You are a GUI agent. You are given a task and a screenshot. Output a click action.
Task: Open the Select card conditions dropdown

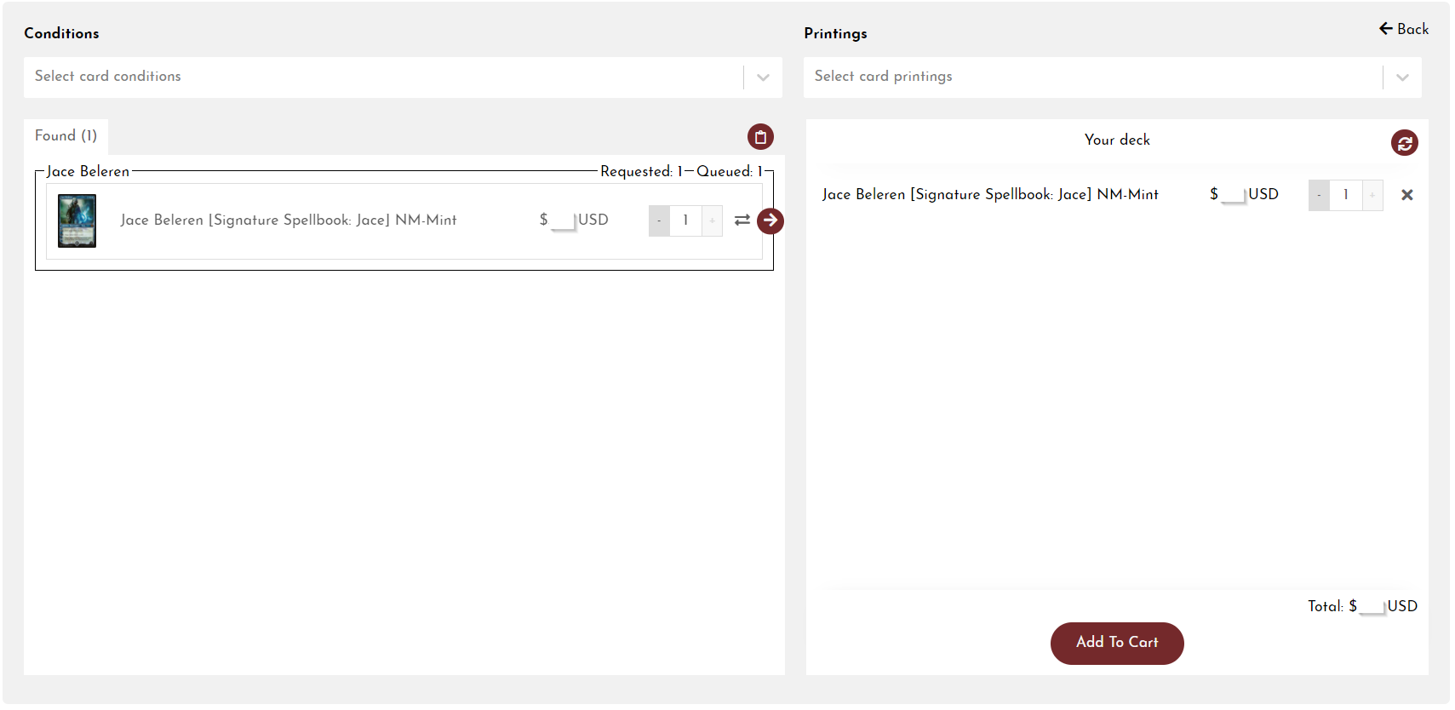tap(403, 77)
